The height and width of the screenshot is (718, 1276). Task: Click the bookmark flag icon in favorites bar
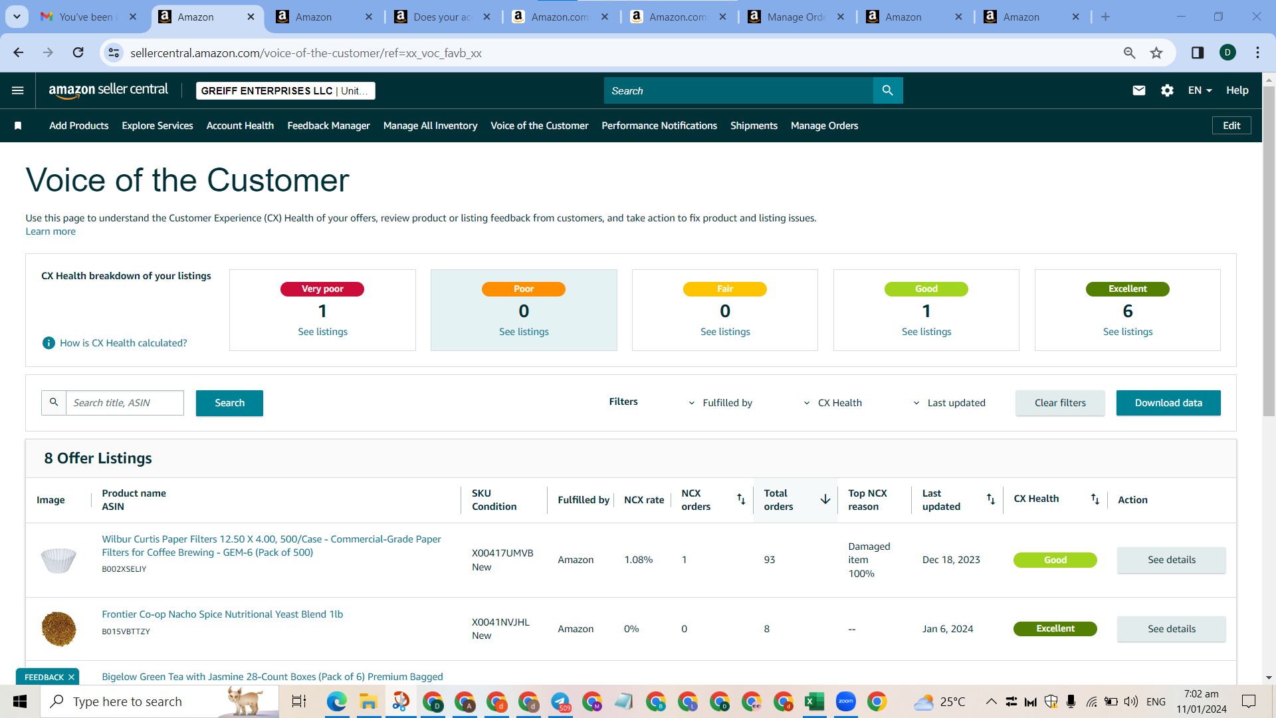tap(18, 126)
